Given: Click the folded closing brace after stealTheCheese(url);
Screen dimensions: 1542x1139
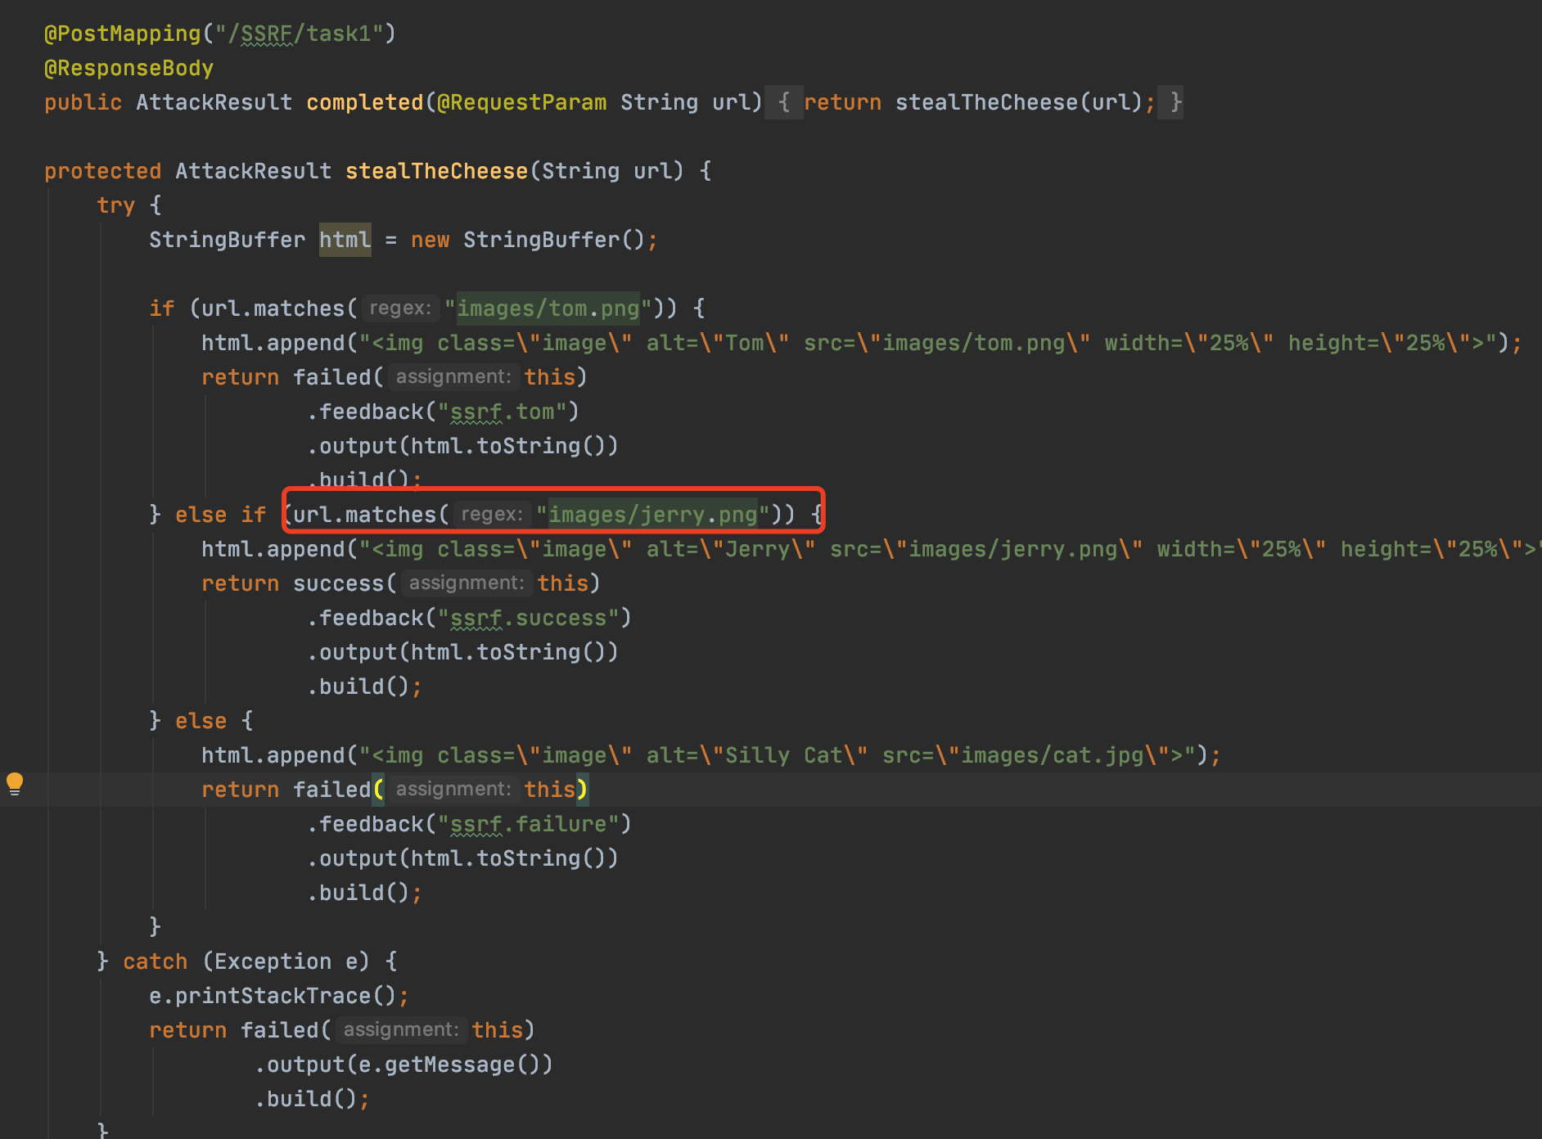Looking at the screenshot, I should (x=1175, y=102).
